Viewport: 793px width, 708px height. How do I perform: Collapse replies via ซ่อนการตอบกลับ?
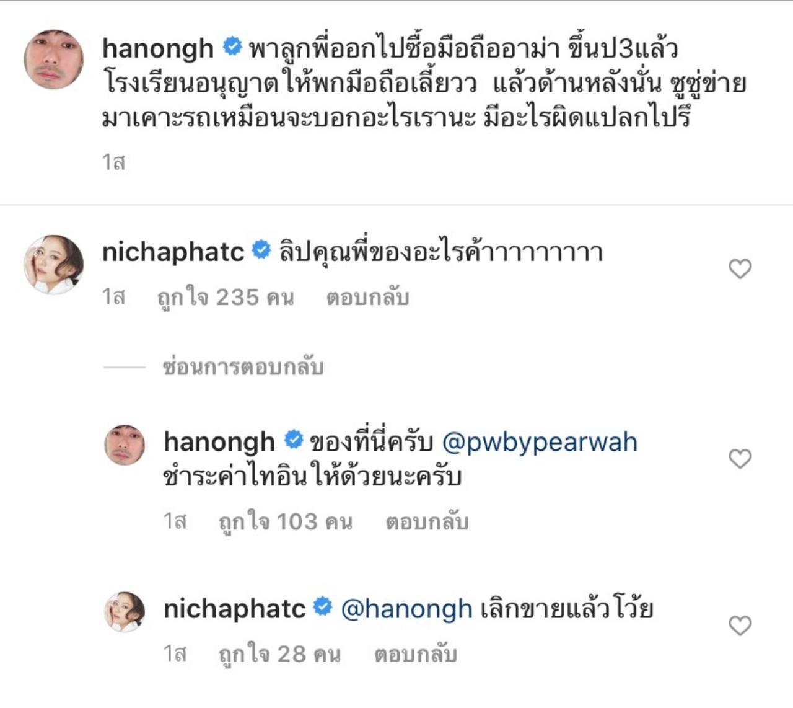coord(243,367)
